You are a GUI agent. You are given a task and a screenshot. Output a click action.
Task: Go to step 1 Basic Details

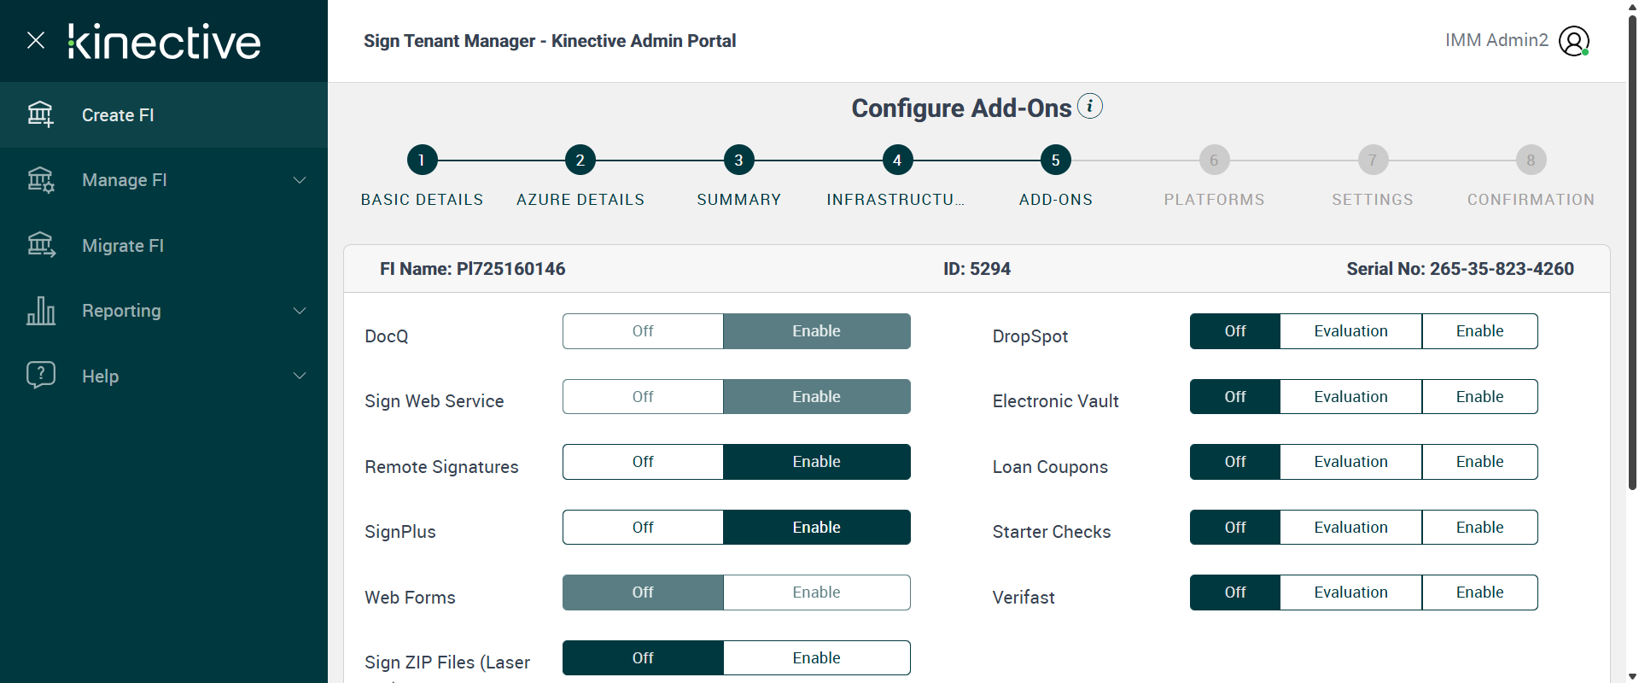click(x=422, y=160)
